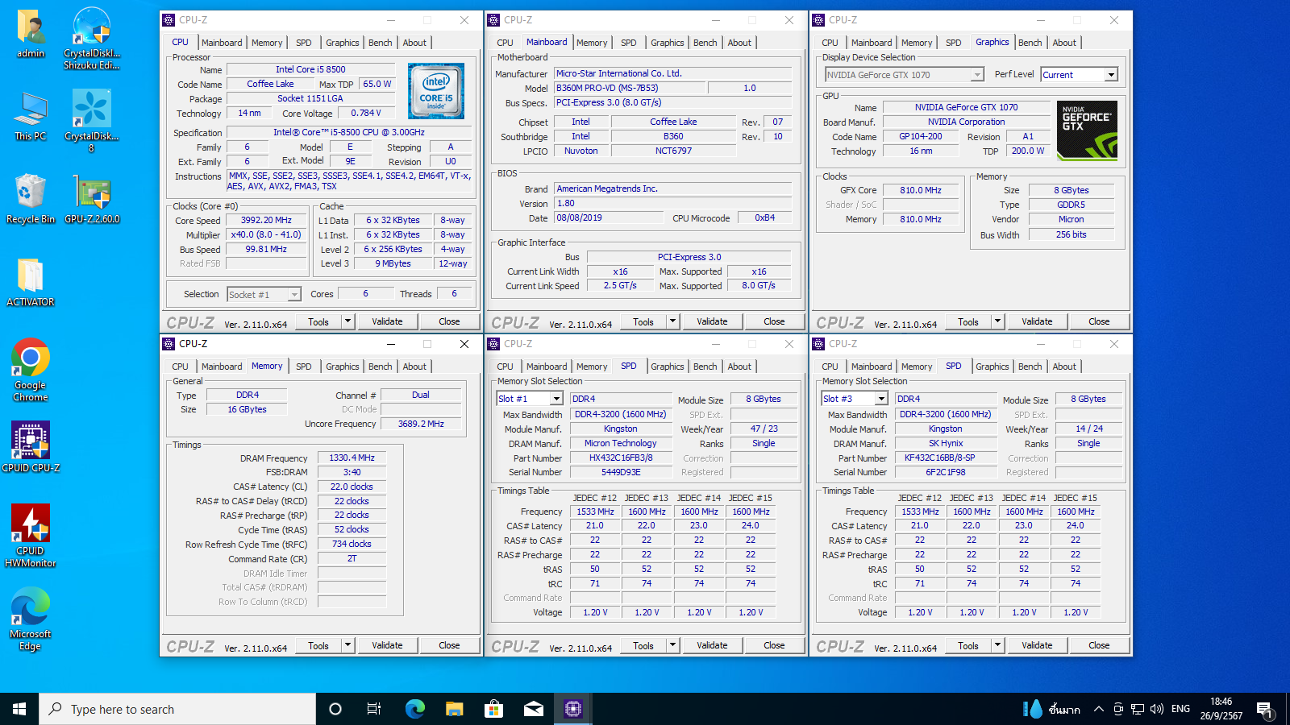This screenshot has width=1290, height=725.
Task: Click the Cortana circle on the taskbar
Action: tap(335, 709)
